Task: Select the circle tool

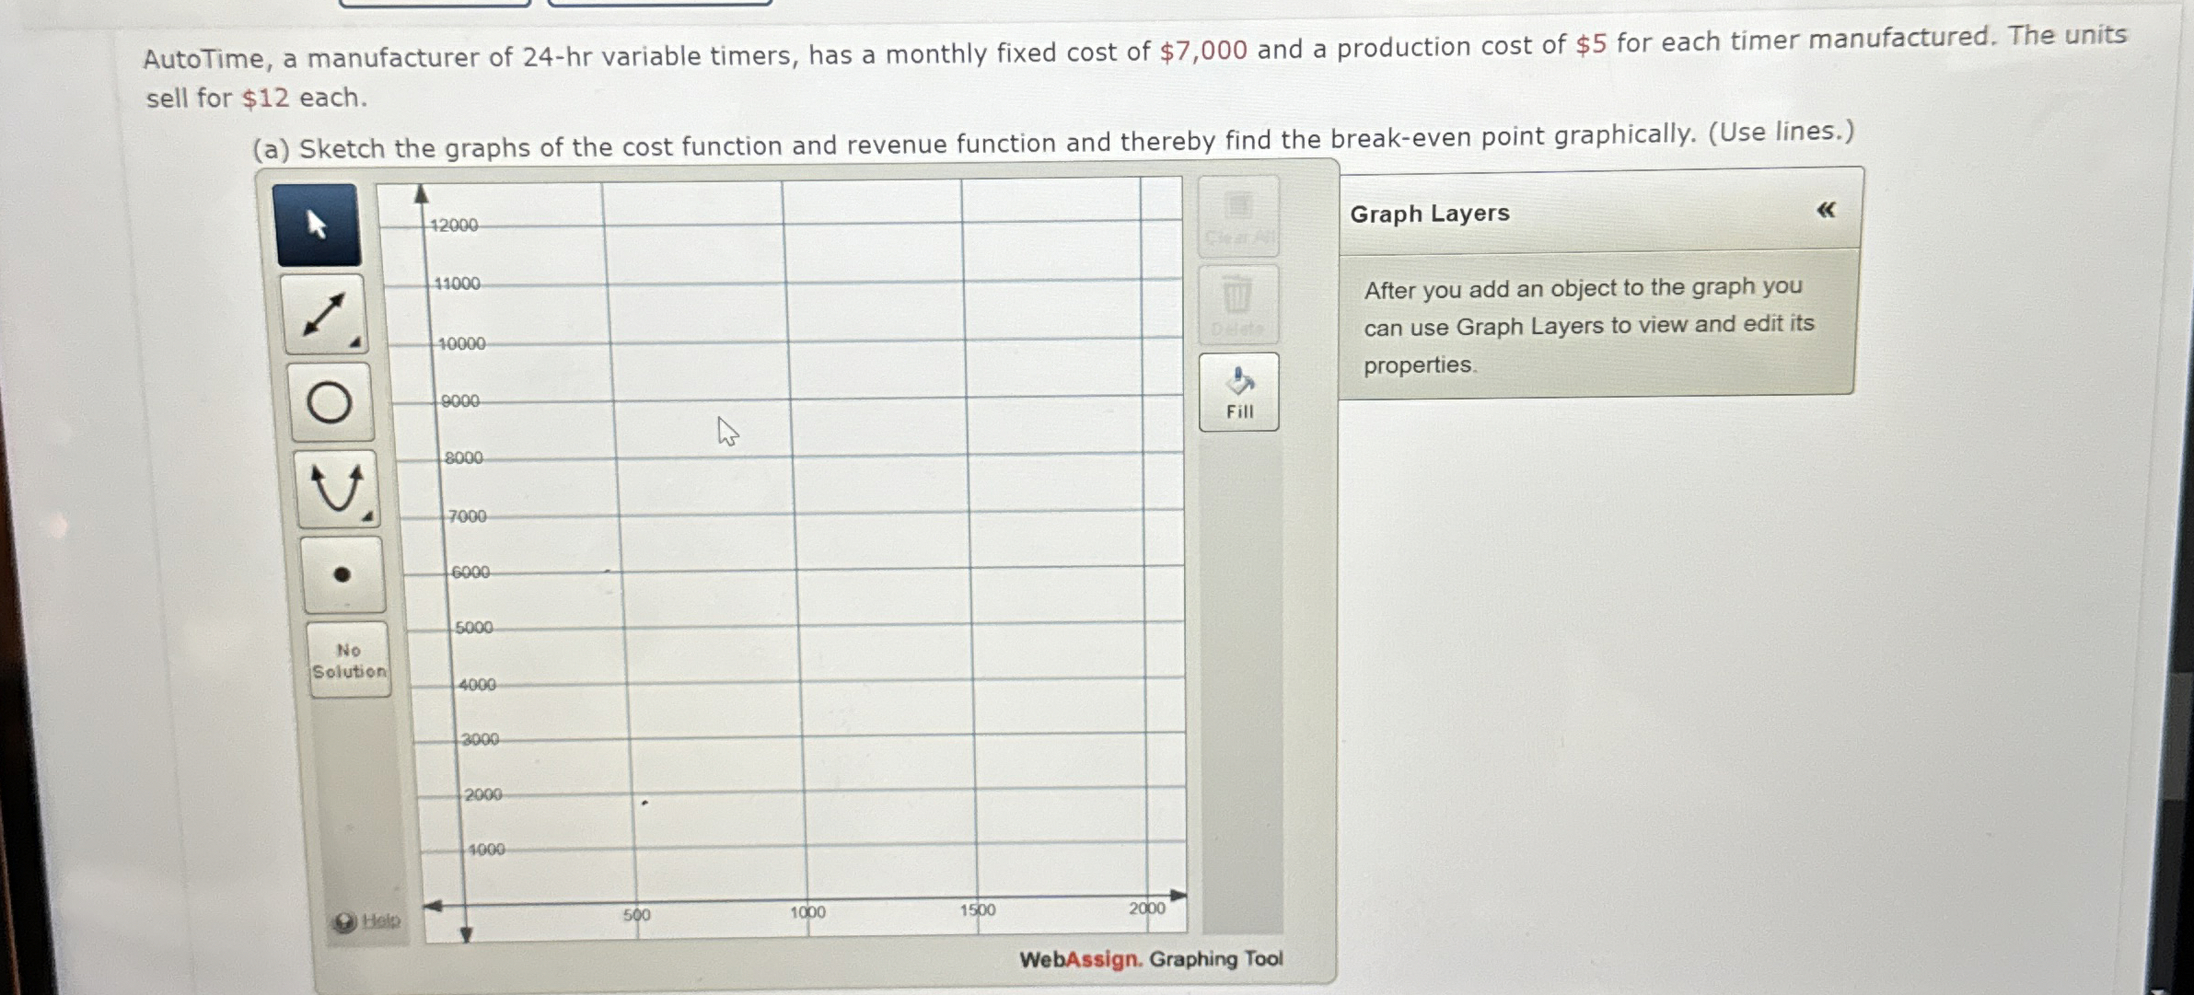Action: tap(330, 402)
